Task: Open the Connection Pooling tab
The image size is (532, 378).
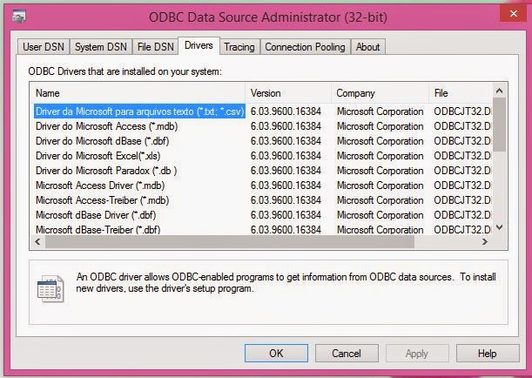Action: pos(305,46)
